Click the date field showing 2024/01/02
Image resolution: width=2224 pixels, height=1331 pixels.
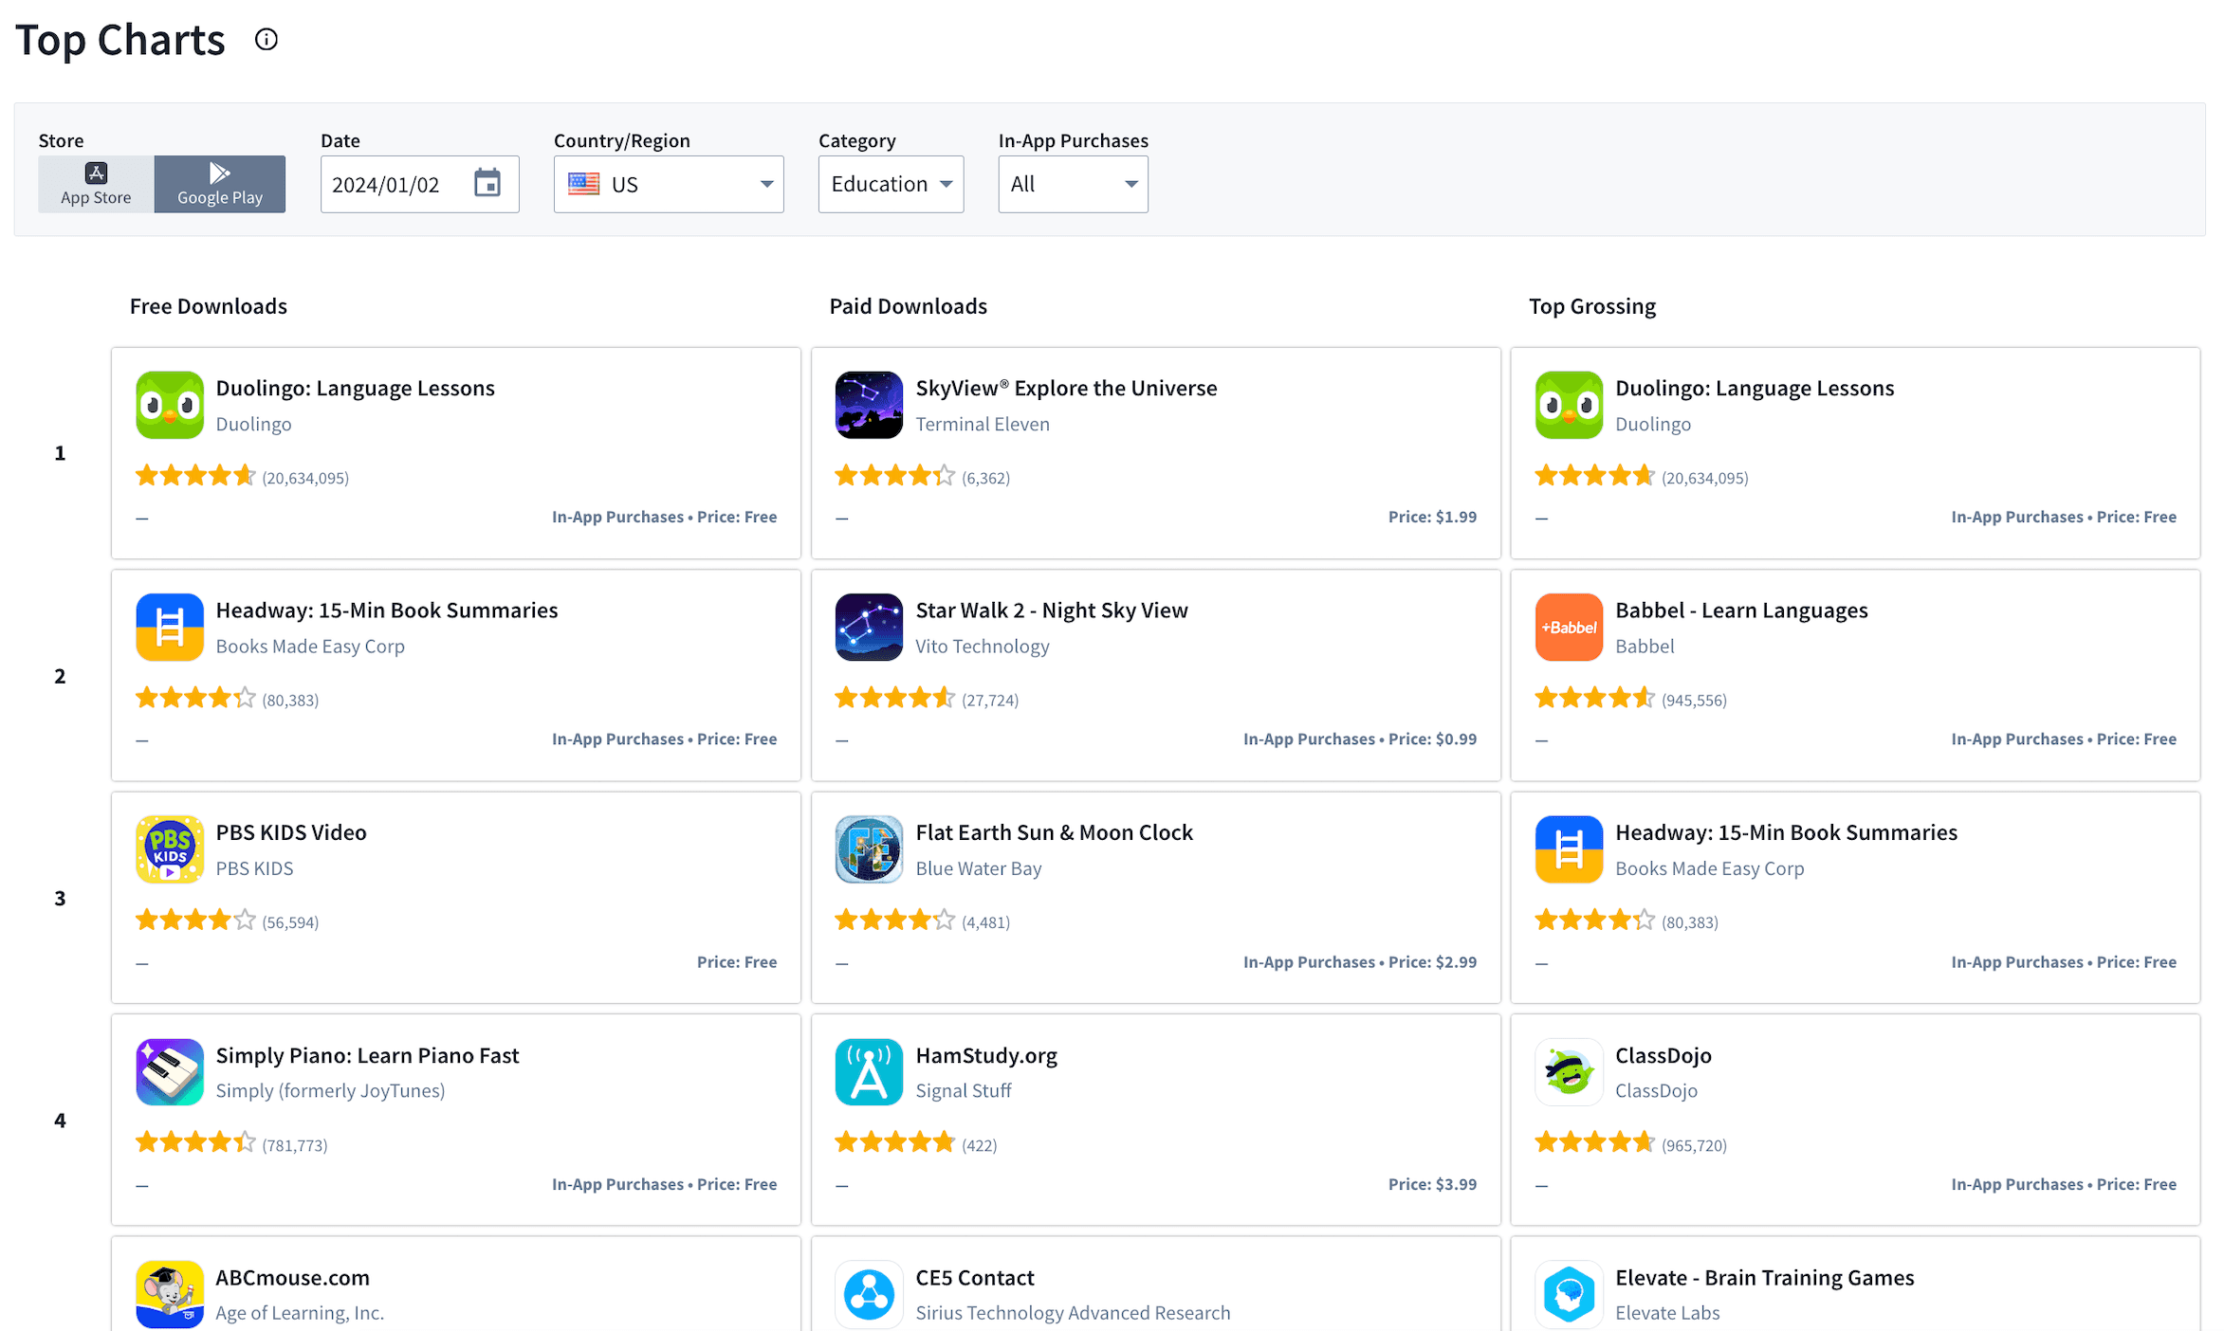(x=386, y=184)
